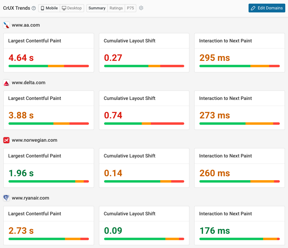This screenshot has width=288, height=248.
Task: Click the Edit Domains button
Action: point(267,8)
